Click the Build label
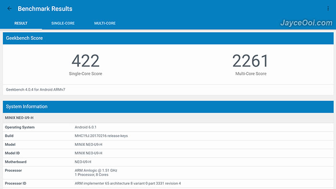The height and width of the screenshot is (189, 336). click(x=9, y=136)
